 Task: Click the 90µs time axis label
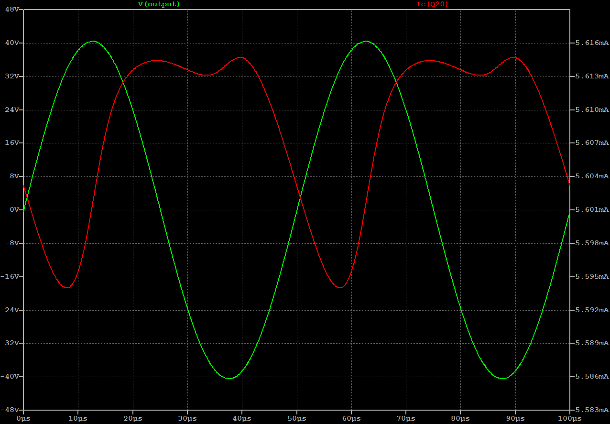(x=515, y=418)
